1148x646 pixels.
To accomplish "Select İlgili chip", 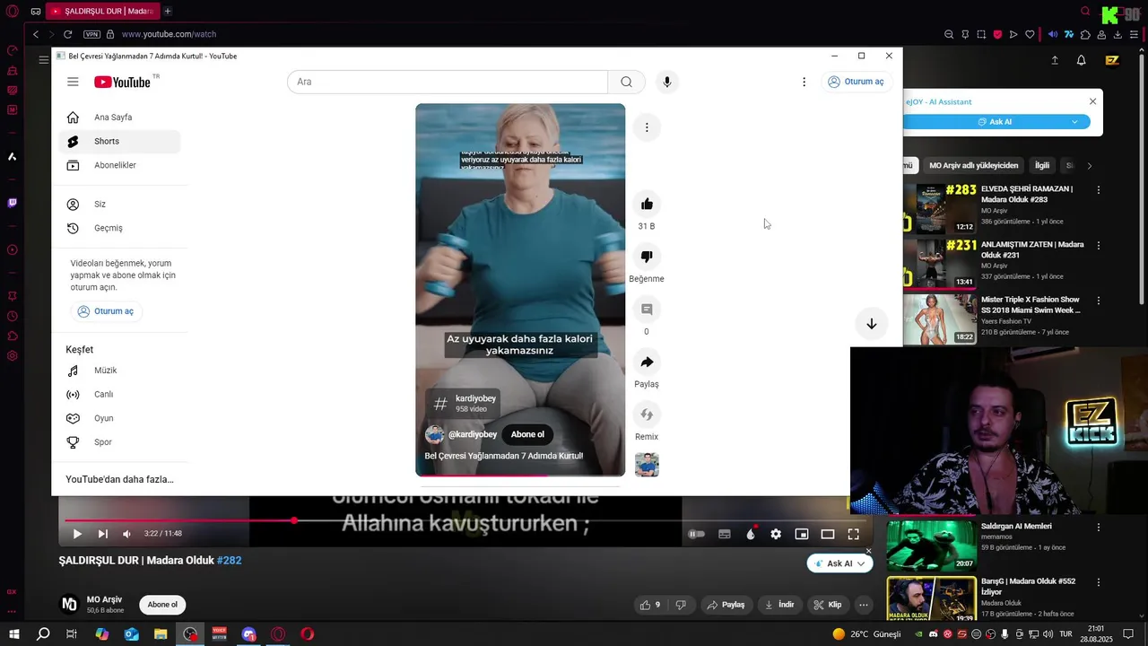I will coord(1042,165).
